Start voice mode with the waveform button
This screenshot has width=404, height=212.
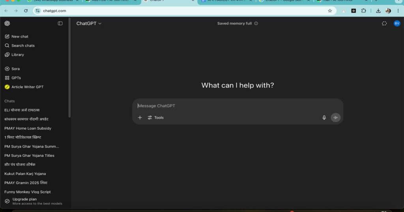(x=335, y=117)
